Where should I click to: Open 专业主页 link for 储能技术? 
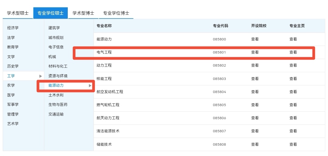pyautogui.click(x=293, y=144)
